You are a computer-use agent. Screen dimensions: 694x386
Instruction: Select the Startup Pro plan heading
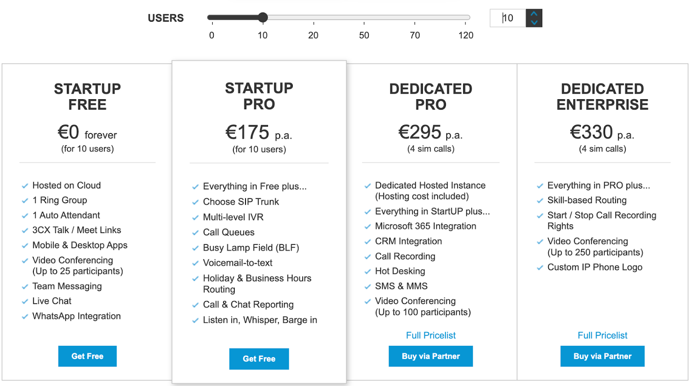click(259, 96)
